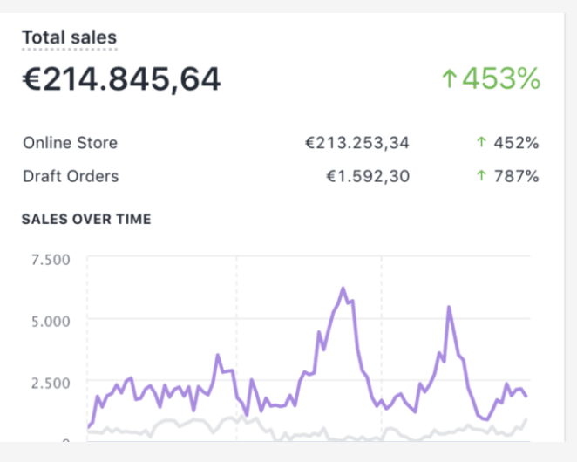Open the Total sales report title
The image size is (577, 462).
pyautogui.click(x=69, y=37)
